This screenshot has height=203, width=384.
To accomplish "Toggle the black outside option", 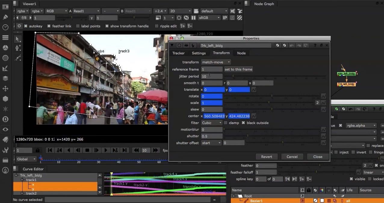I will [x=243, y=123].
